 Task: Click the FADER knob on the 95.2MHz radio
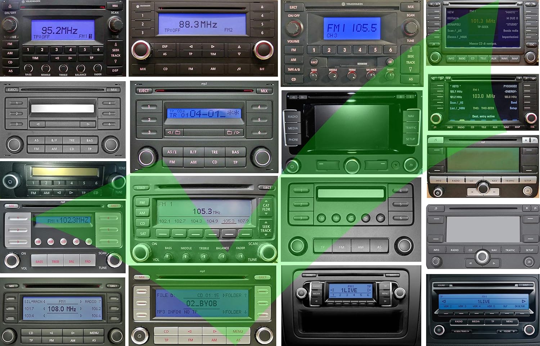pos(98,68)
